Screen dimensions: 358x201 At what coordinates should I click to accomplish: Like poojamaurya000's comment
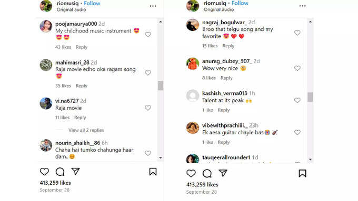pos(148,34)
